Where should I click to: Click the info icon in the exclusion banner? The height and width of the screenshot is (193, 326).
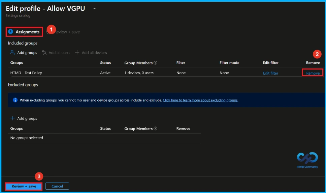pyautogui.click(x=15, y=100)
